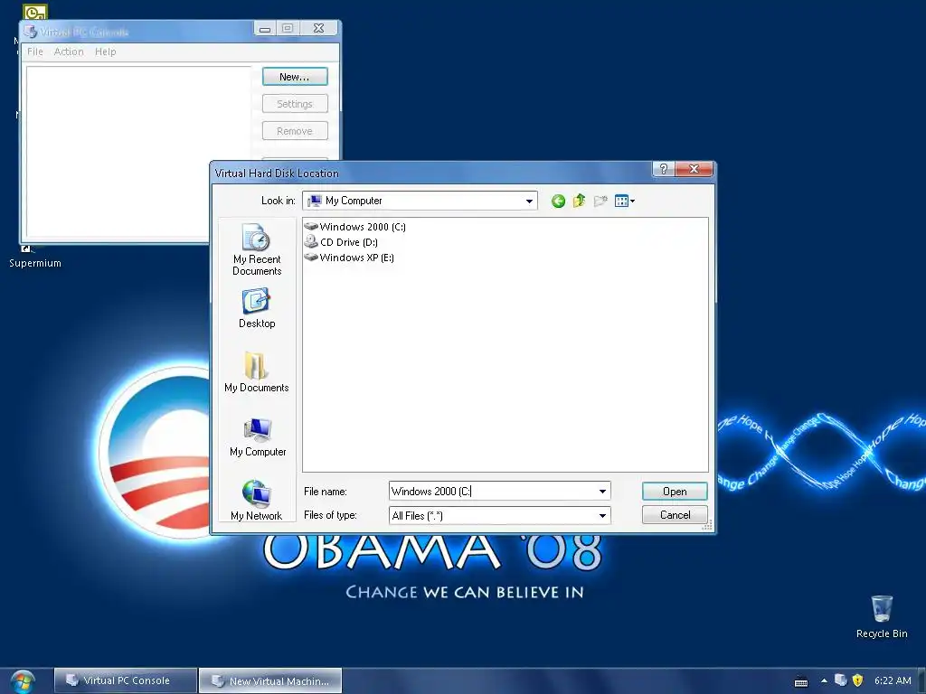
Task: Open the Windows Start orb
Action: [23, 681]
